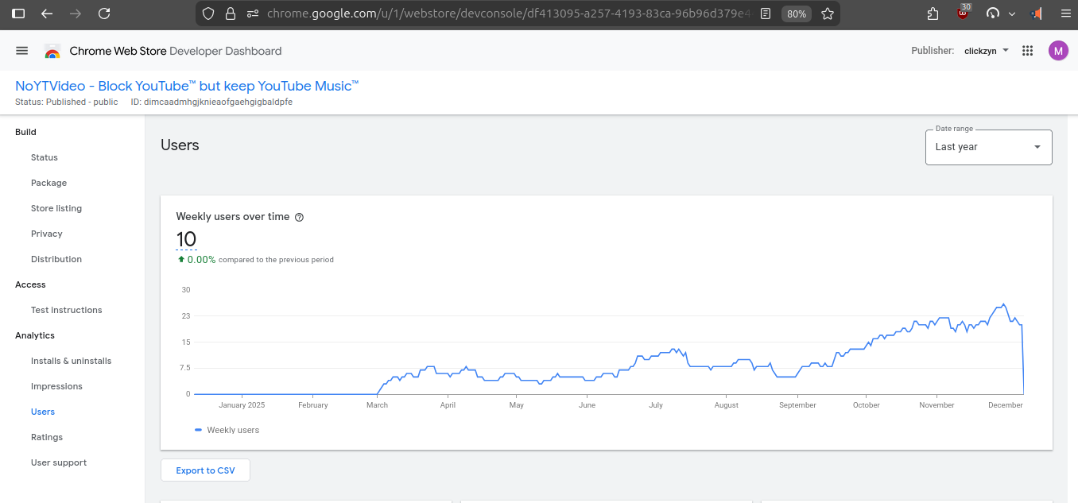1078x503 pixels.
Task: Open the Google apps grid
Action: 1027,51
